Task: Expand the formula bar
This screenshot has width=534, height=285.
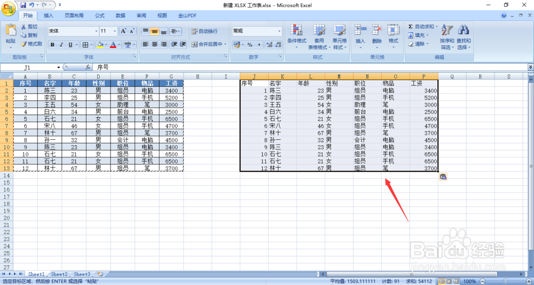Action: coord(530,67)
